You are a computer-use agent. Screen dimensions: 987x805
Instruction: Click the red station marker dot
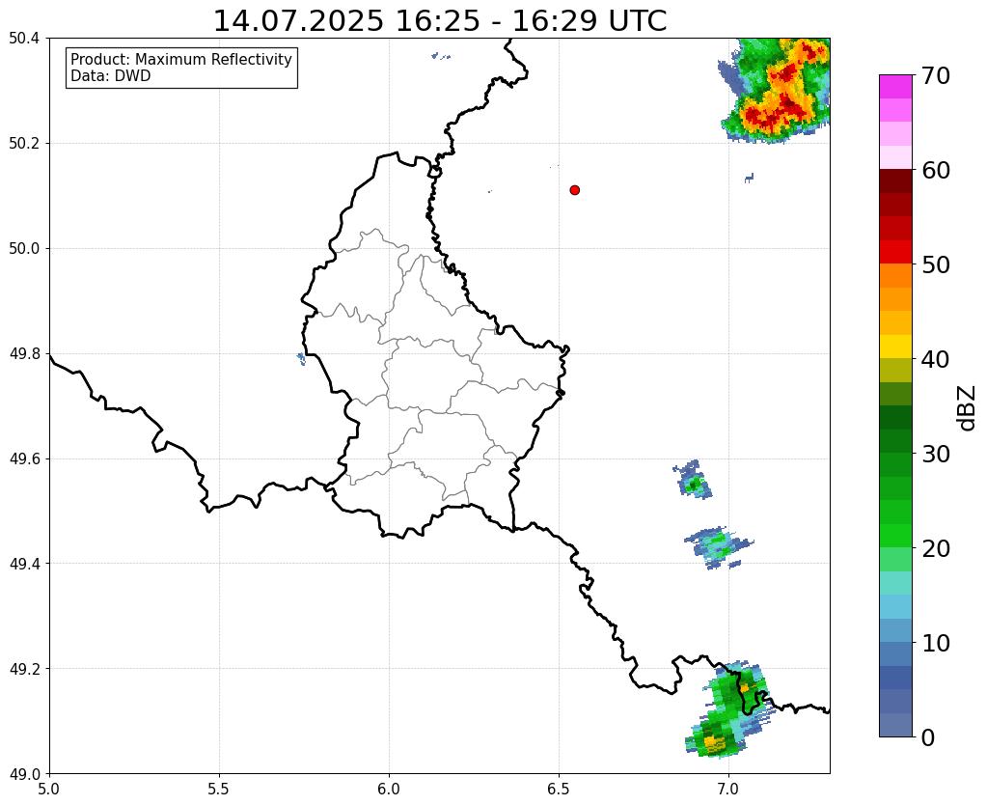coord(574,189)
